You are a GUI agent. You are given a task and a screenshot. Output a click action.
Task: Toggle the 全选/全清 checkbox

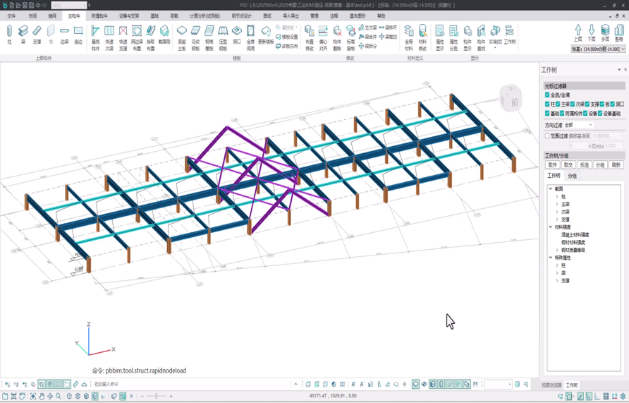pos(547,95)
